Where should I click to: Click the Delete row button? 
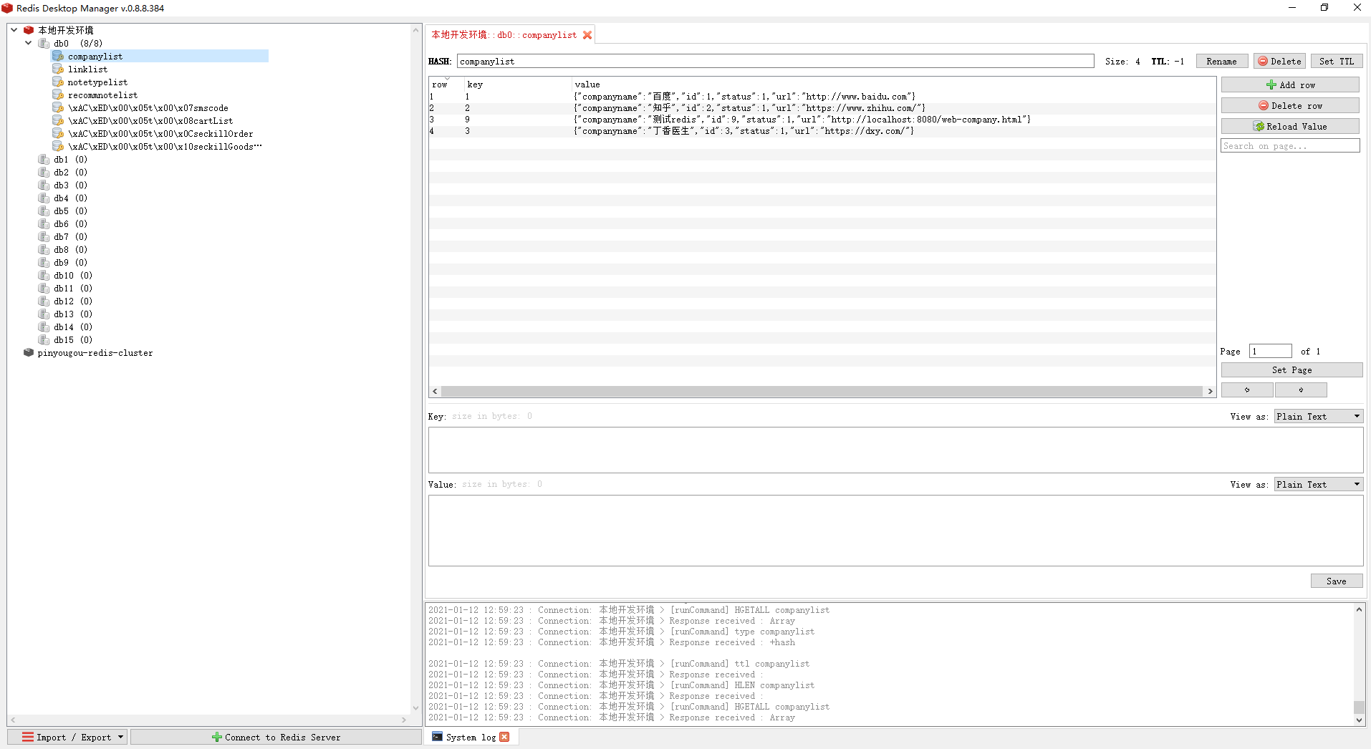coord(1290,105)
